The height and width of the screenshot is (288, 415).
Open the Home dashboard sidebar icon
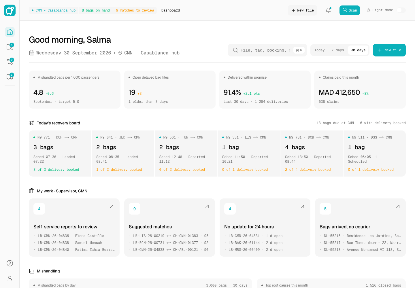[x=10, y=32]
